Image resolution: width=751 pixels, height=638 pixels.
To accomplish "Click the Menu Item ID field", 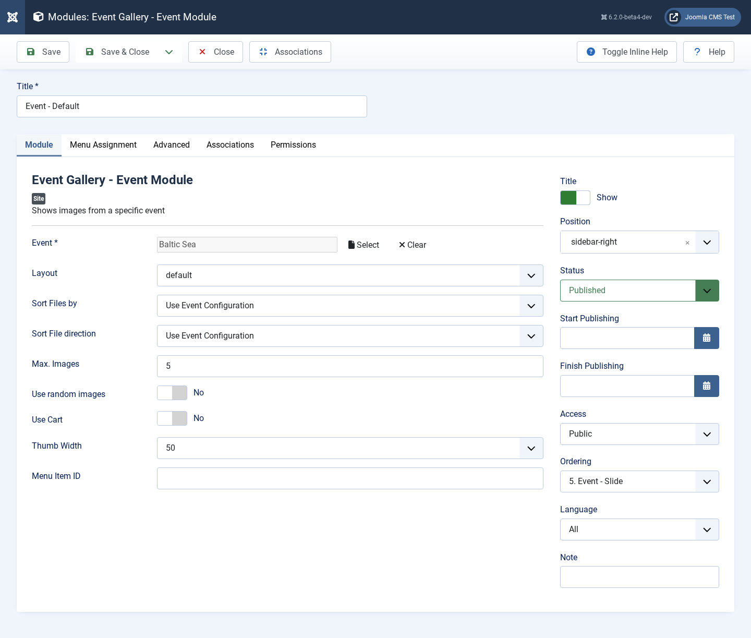I will click(350, 478).
